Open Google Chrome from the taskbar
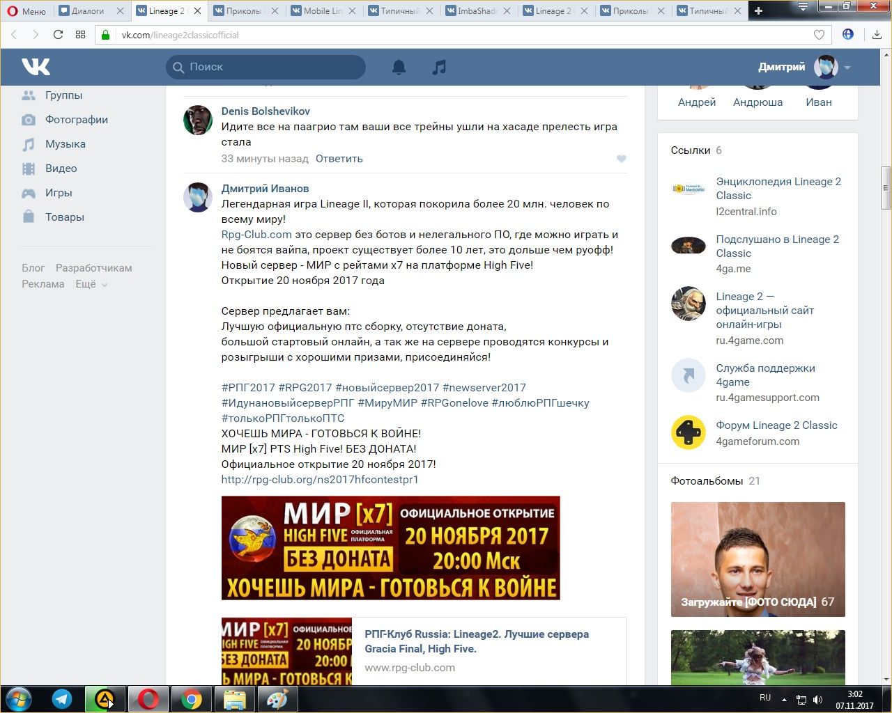The height and width of the screenshot is (713, 892). [192, 699]
